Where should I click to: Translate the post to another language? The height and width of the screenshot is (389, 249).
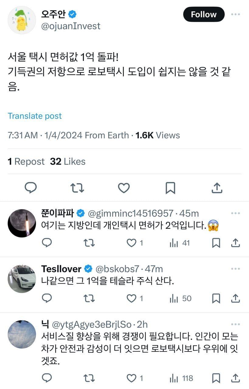pos(35,116)
